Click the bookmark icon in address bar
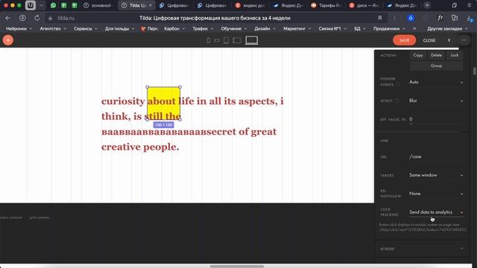This screenshot has height=268, width=477. [x=379, y=18]
